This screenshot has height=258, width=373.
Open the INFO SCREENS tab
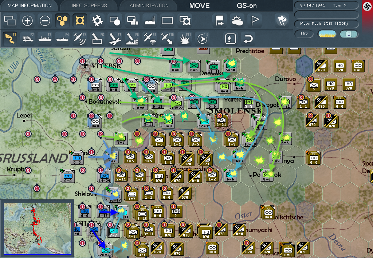coord(89,5)
